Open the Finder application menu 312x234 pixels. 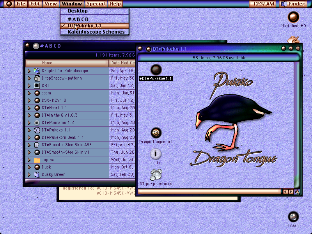pyautogui.click(x=293, y=4)
